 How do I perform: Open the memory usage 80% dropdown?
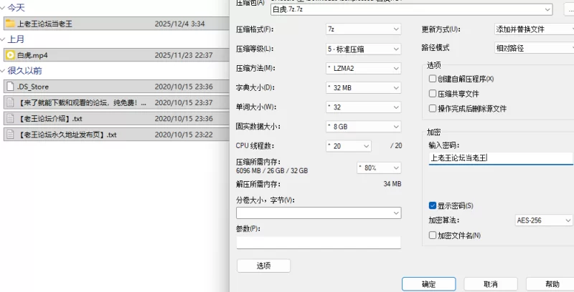[379, 168]
